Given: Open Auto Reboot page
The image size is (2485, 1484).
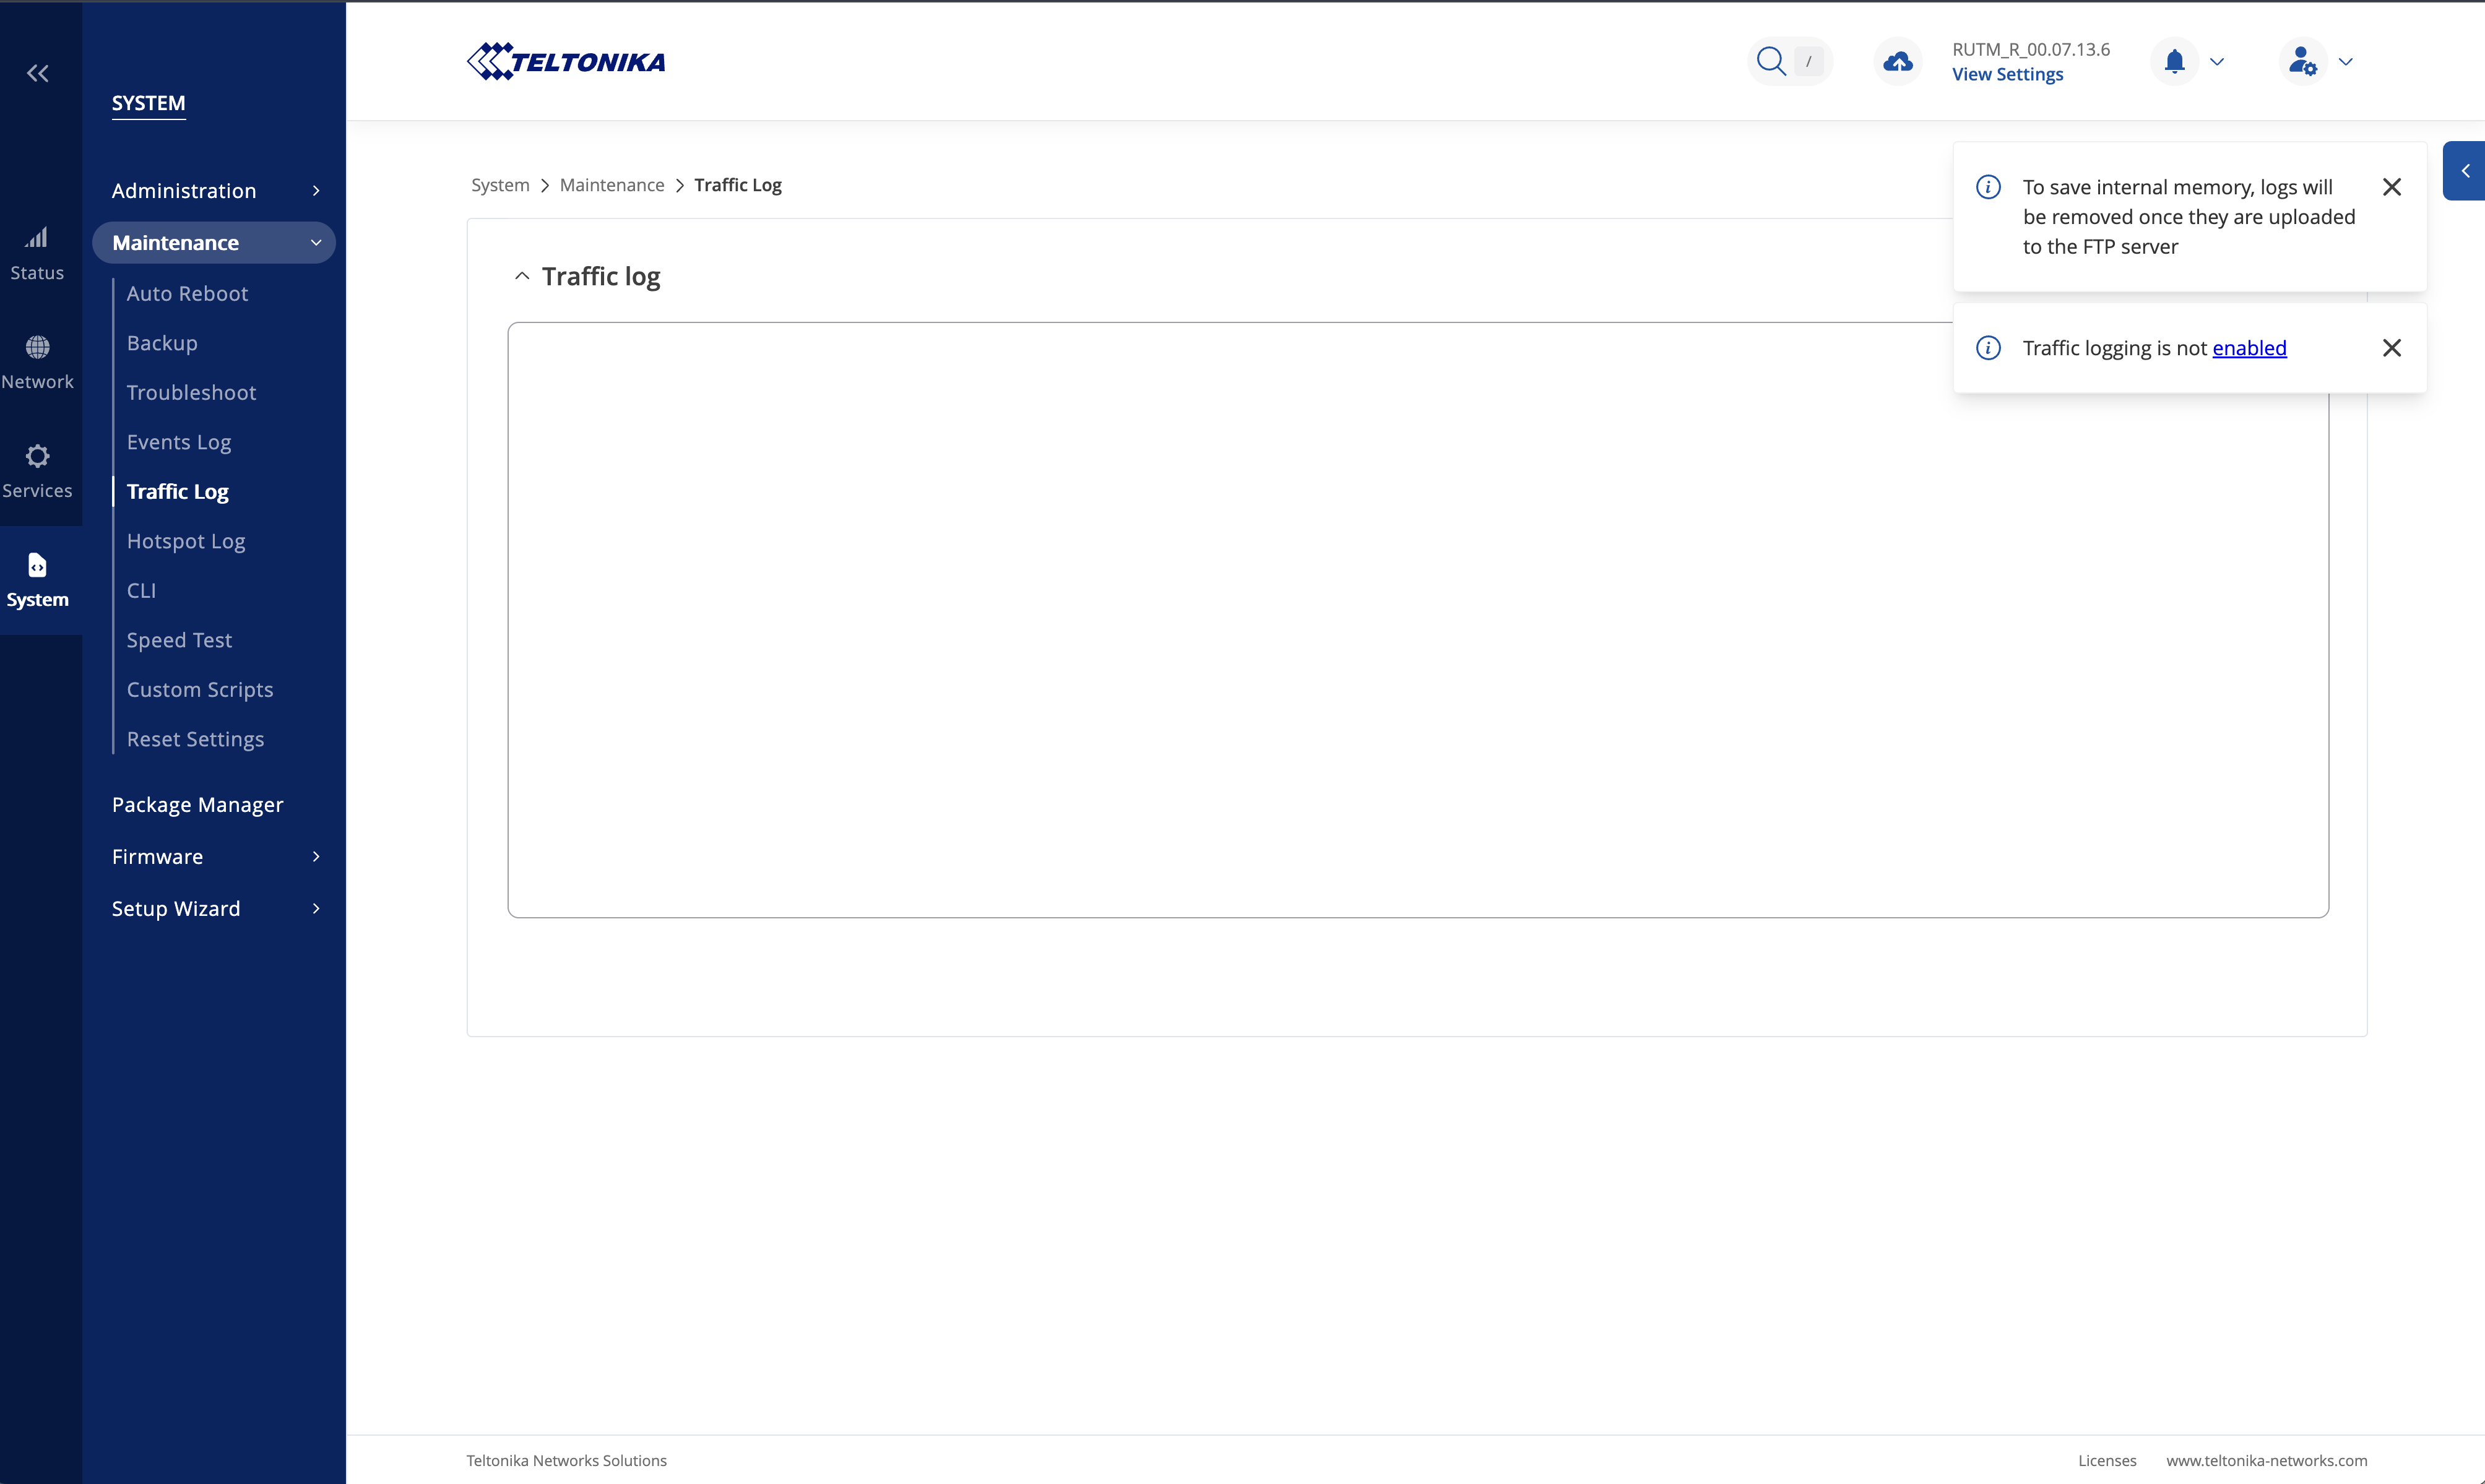Looking at the screenshot, I should point(187,293).
